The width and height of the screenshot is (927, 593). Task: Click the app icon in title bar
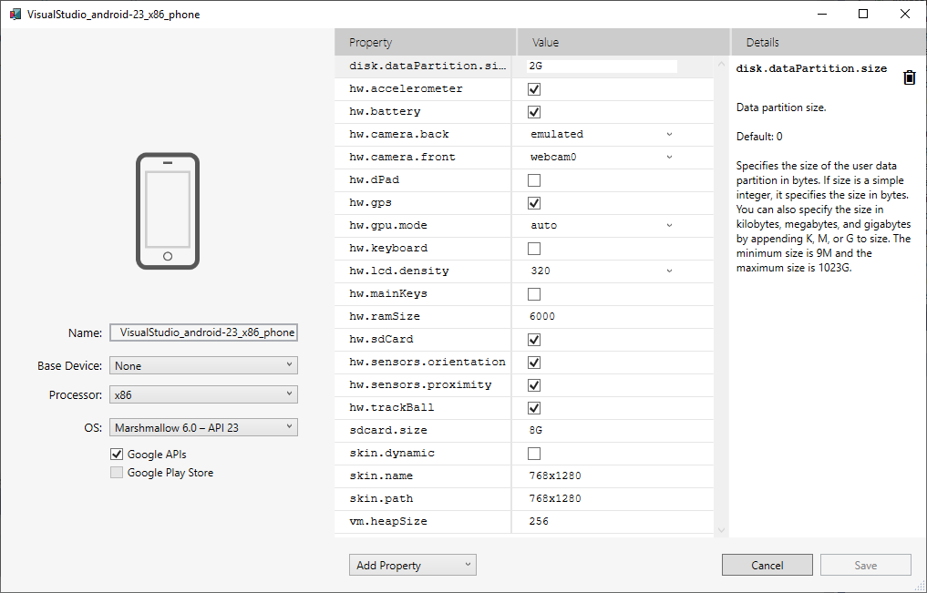click(15, 15)
